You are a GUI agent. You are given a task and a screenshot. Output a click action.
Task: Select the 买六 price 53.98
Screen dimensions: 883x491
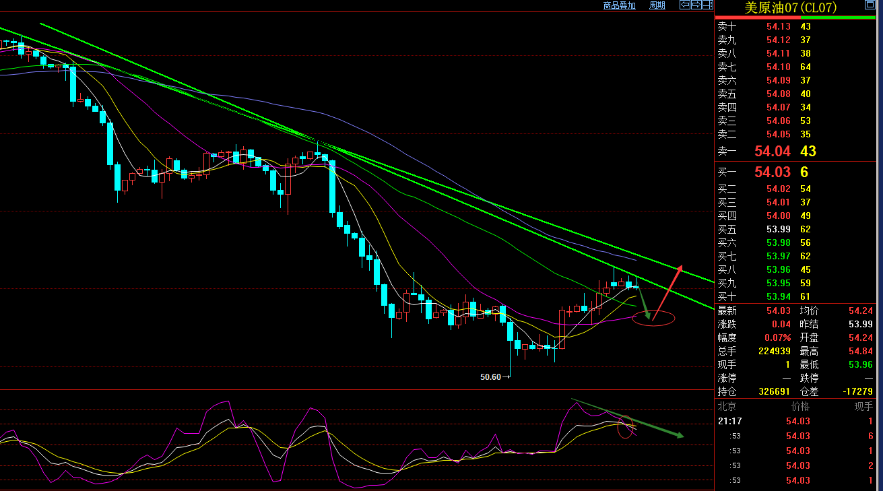(x=779, y=242)
